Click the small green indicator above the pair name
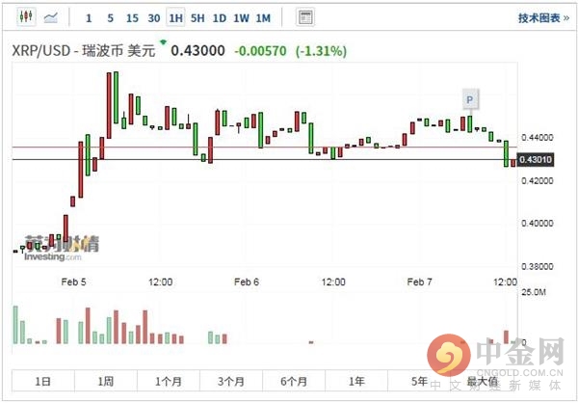578x403 pixels. (x=164, y=42)
